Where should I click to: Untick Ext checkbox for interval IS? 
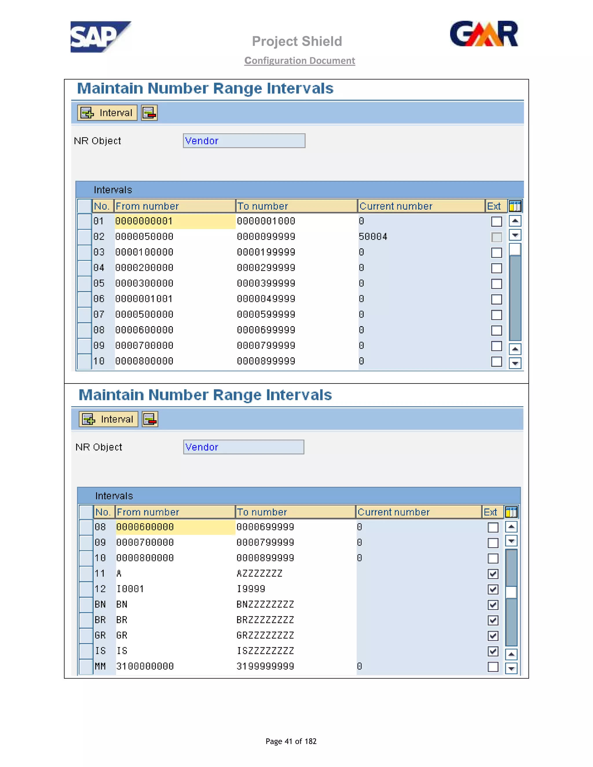493,652
